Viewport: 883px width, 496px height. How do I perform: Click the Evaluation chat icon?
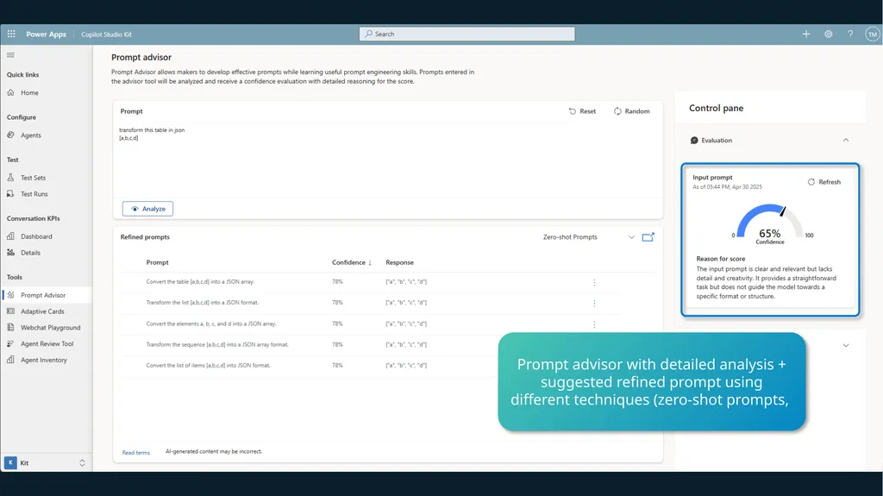point(694,141)
